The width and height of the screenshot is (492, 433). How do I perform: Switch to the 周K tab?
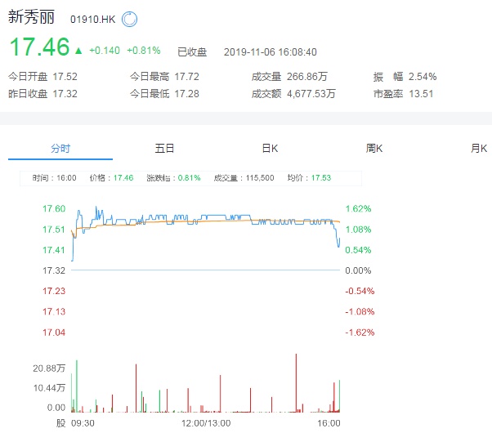coord(374,148)
